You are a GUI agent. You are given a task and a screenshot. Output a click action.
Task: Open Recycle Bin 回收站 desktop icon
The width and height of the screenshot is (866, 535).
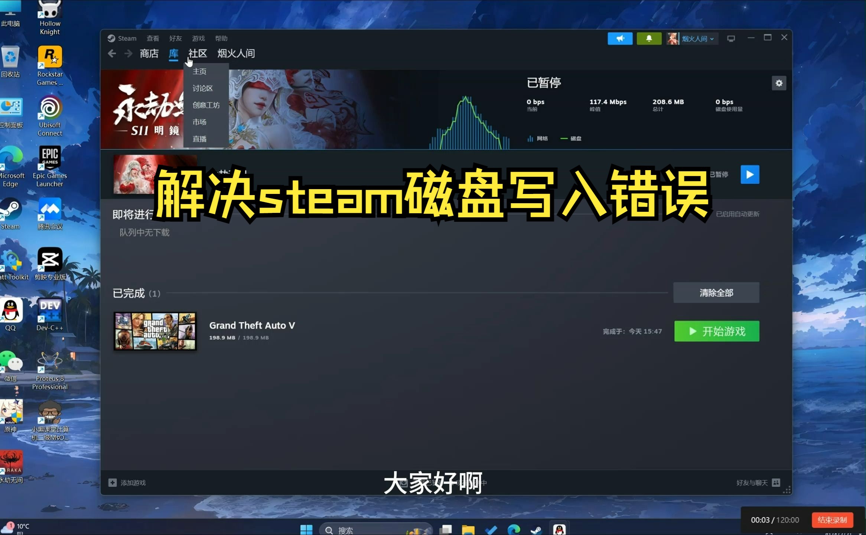pos(10,62)
